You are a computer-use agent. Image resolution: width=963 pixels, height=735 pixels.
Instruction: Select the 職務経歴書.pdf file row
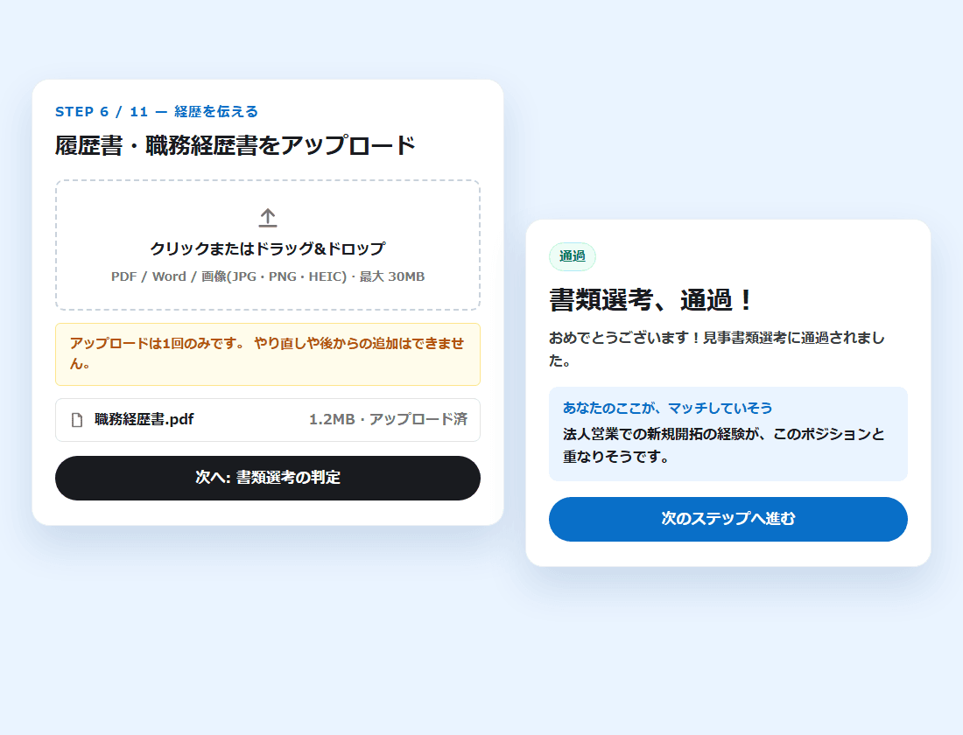pos(268,420)
